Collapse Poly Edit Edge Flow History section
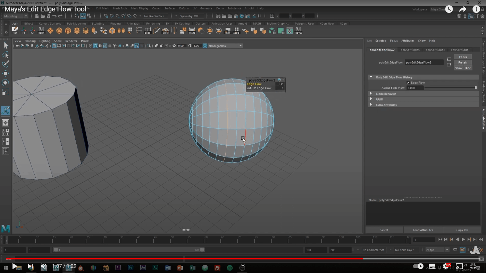 click(x=371, y=77)
